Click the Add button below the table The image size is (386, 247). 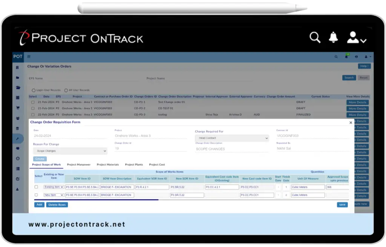point(39,205)
